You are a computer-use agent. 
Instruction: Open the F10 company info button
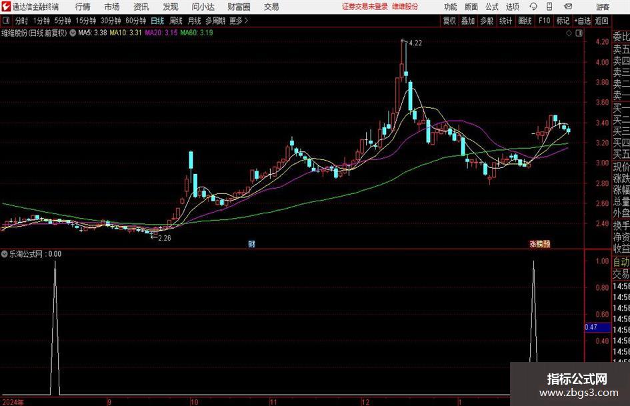(544, 21)
